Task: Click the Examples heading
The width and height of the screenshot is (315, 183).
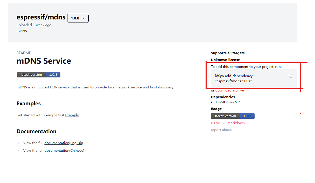Action: [x=29, y=103]
